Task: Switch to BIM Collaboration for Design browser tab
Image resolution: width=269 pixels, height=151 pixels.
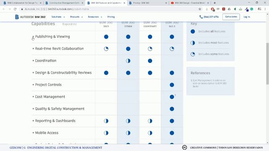Action: (22, 3)
